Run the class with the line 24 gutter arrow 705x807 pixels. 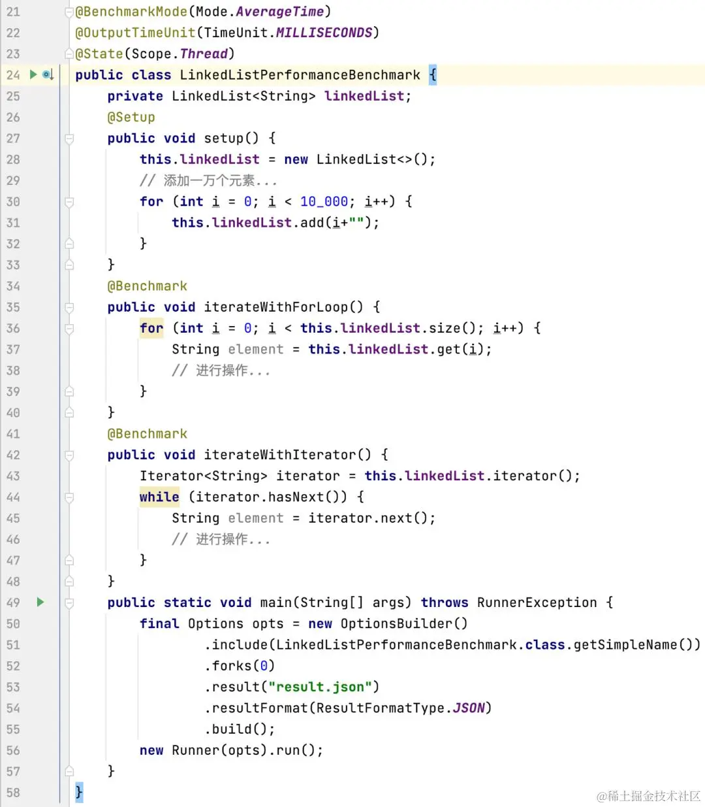coord(33,74)
